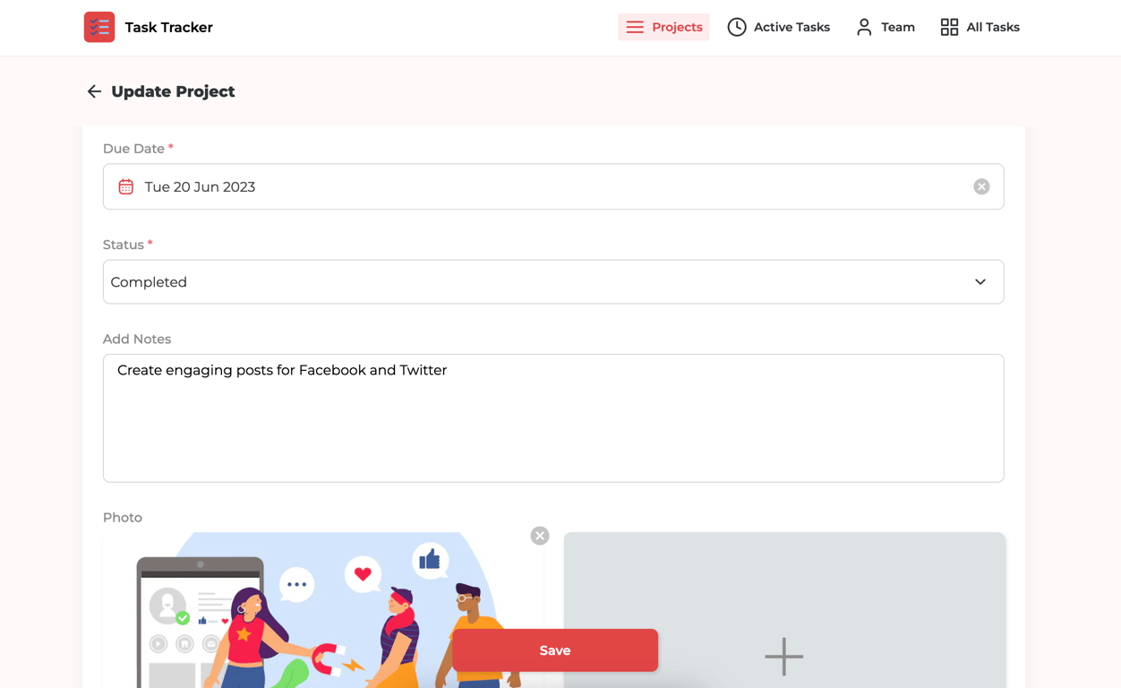Click the calendar icon in Due Date

point(126,186)
